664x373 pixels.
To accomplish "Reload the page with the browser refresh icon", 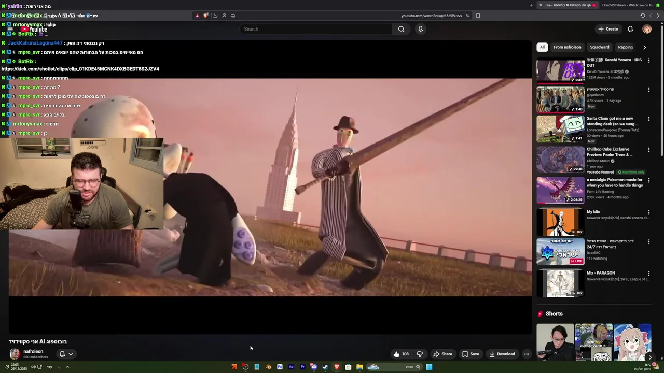I will pyautogui.click(x=643, y=16).
